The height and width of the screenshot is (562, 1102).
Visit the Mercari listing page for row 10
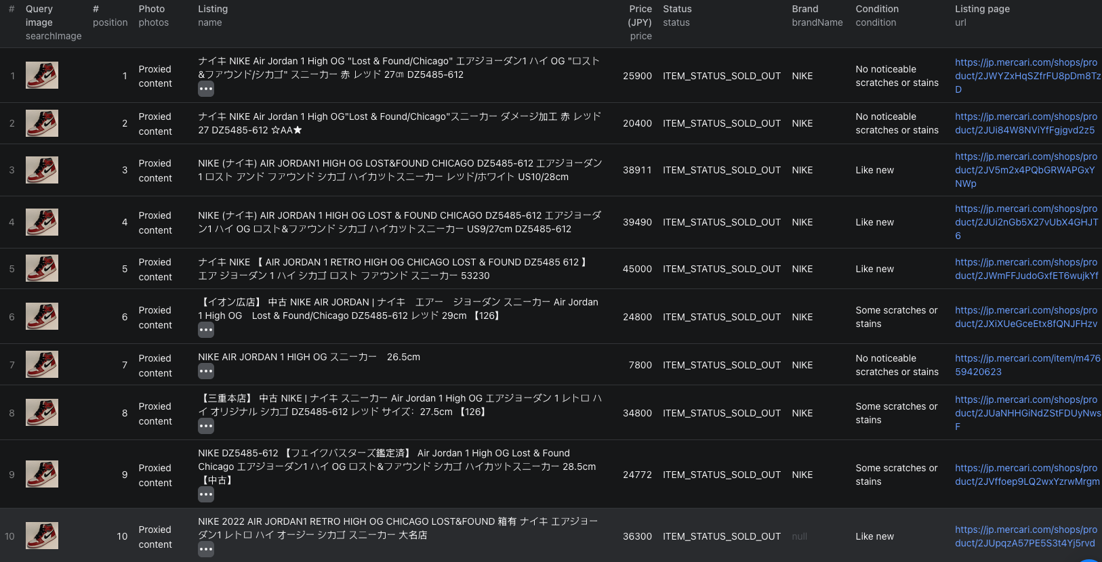1026,536
